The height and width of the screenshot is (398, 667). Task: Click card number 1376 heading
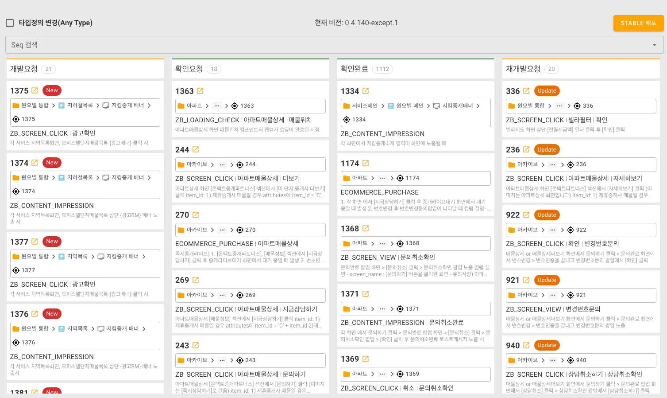[19, 314]
